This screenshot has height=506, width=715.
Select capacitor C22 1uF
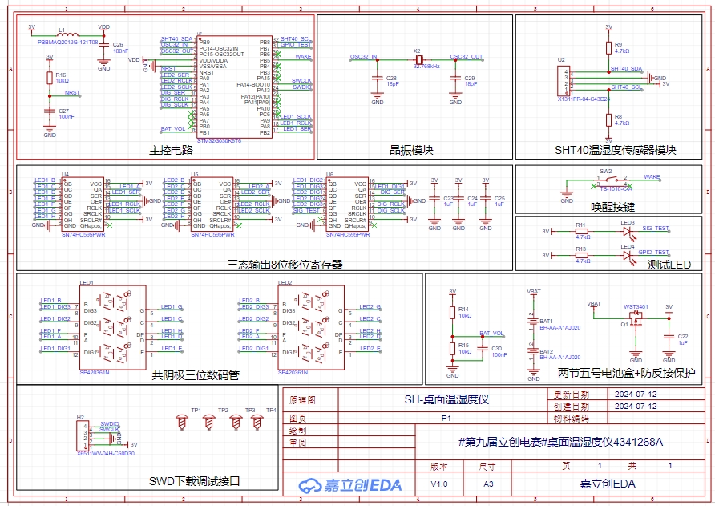click(x=669, y=336)
